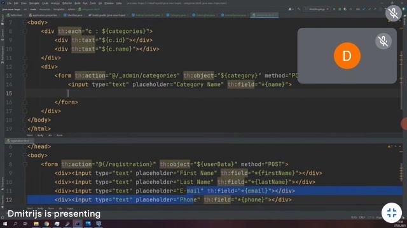Click the 'input' breadcrumb in the lower editor

pos(71,208)
